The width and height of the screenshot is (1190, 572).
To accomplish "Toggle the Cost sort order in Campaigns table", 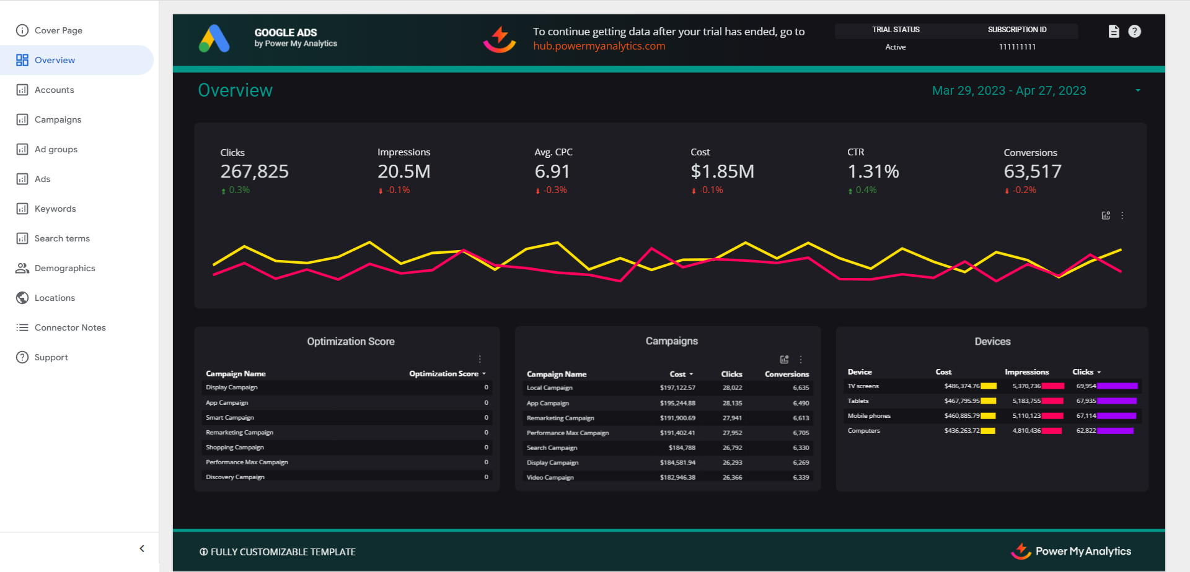I will 692,374.
